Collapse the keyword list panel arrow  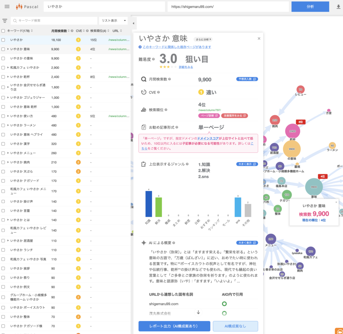click(x=134, y=23)
